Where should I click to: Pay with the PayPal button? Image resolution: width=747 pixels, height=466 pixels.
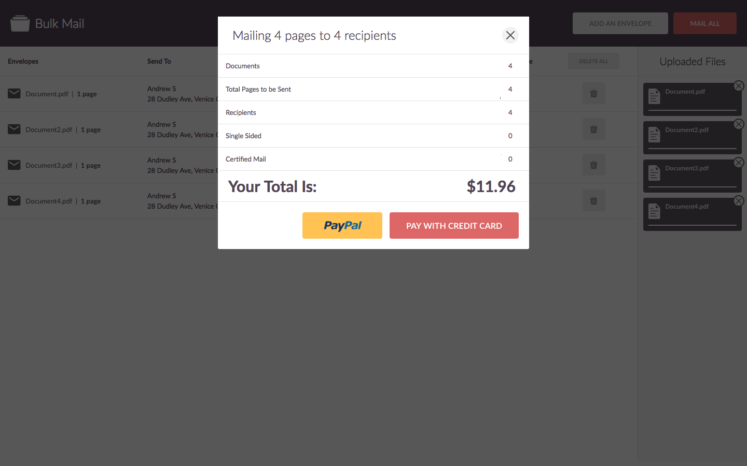coord(342,226)
